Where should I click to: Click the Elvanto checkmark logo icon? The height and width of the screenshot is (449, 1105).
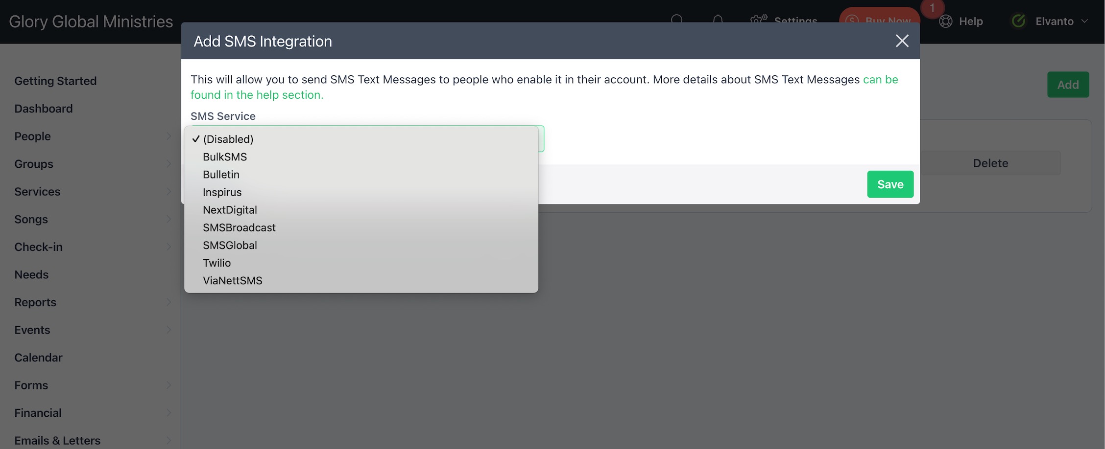click(x=1019, y=21)
